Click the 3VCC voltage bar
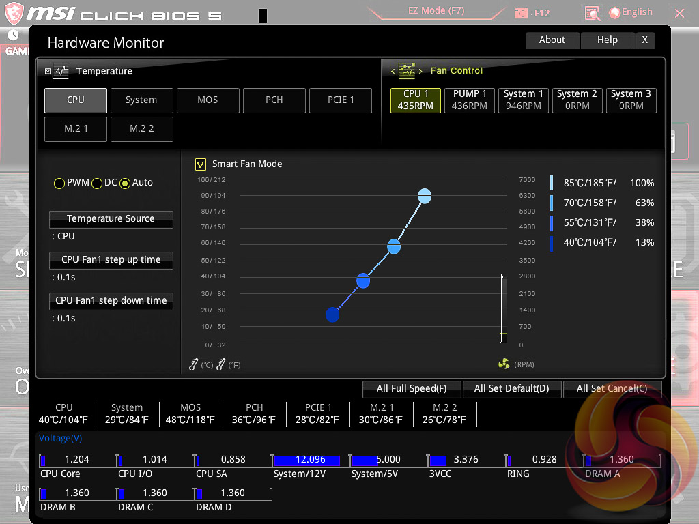 point(466,461)
